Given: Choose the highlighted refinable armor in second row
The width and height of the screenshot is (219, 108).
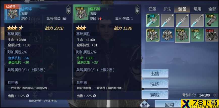Looking at the screenshot, I should click(x=182, y=35).
